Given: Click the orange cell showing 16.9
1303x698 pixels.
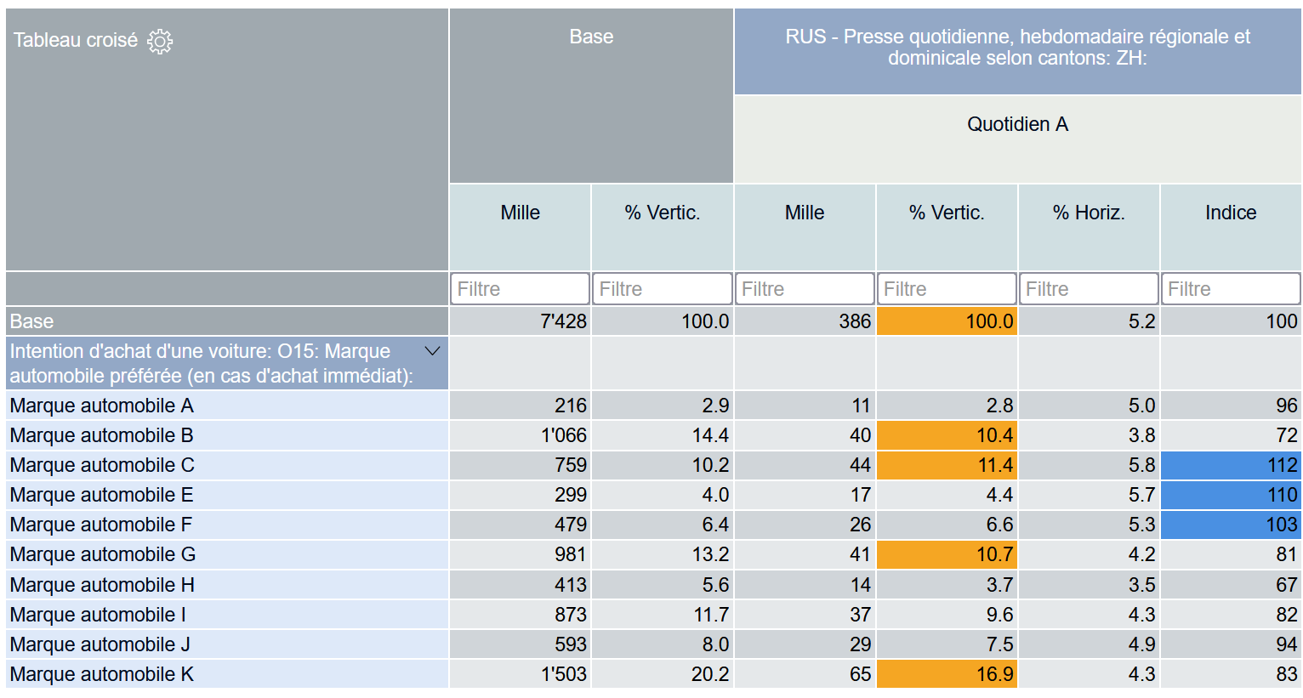Looking at the screenshot, I should click(946, 674).
